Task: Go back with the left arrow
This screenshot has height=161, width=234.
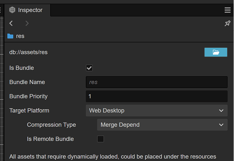Action: pyautogui.click(x=11, y=23)
